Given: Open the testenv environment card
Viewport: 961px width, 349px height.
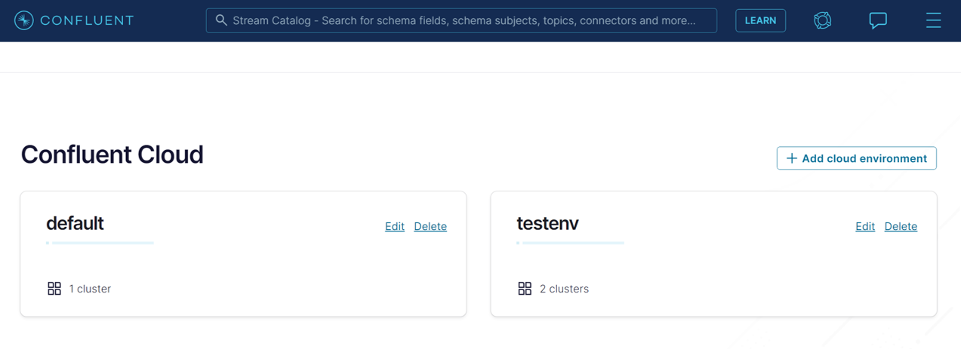Looking at the screenshot, I should [x=713, y=254].
